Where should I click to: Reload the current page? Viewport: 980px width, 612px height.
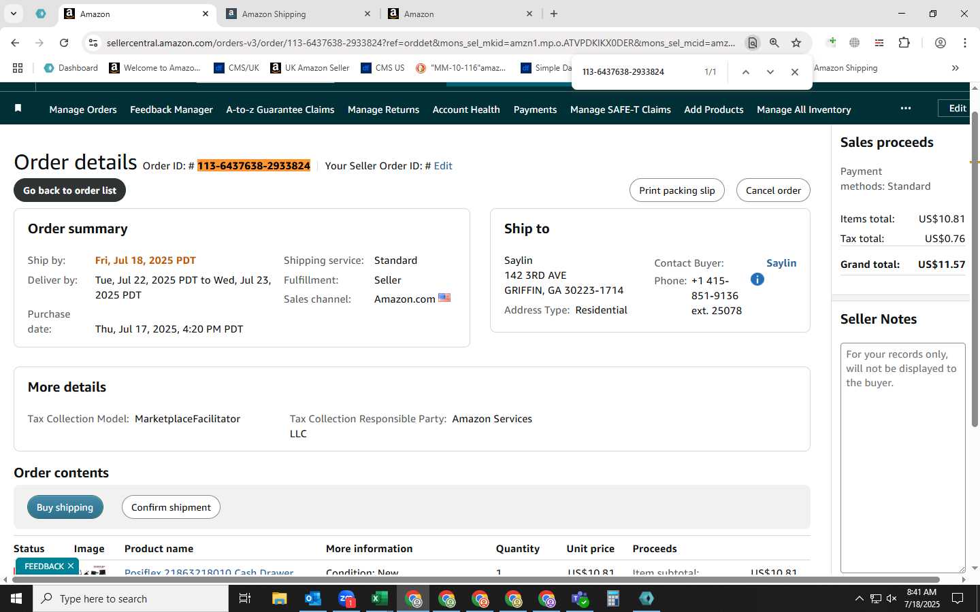point(64,43)
